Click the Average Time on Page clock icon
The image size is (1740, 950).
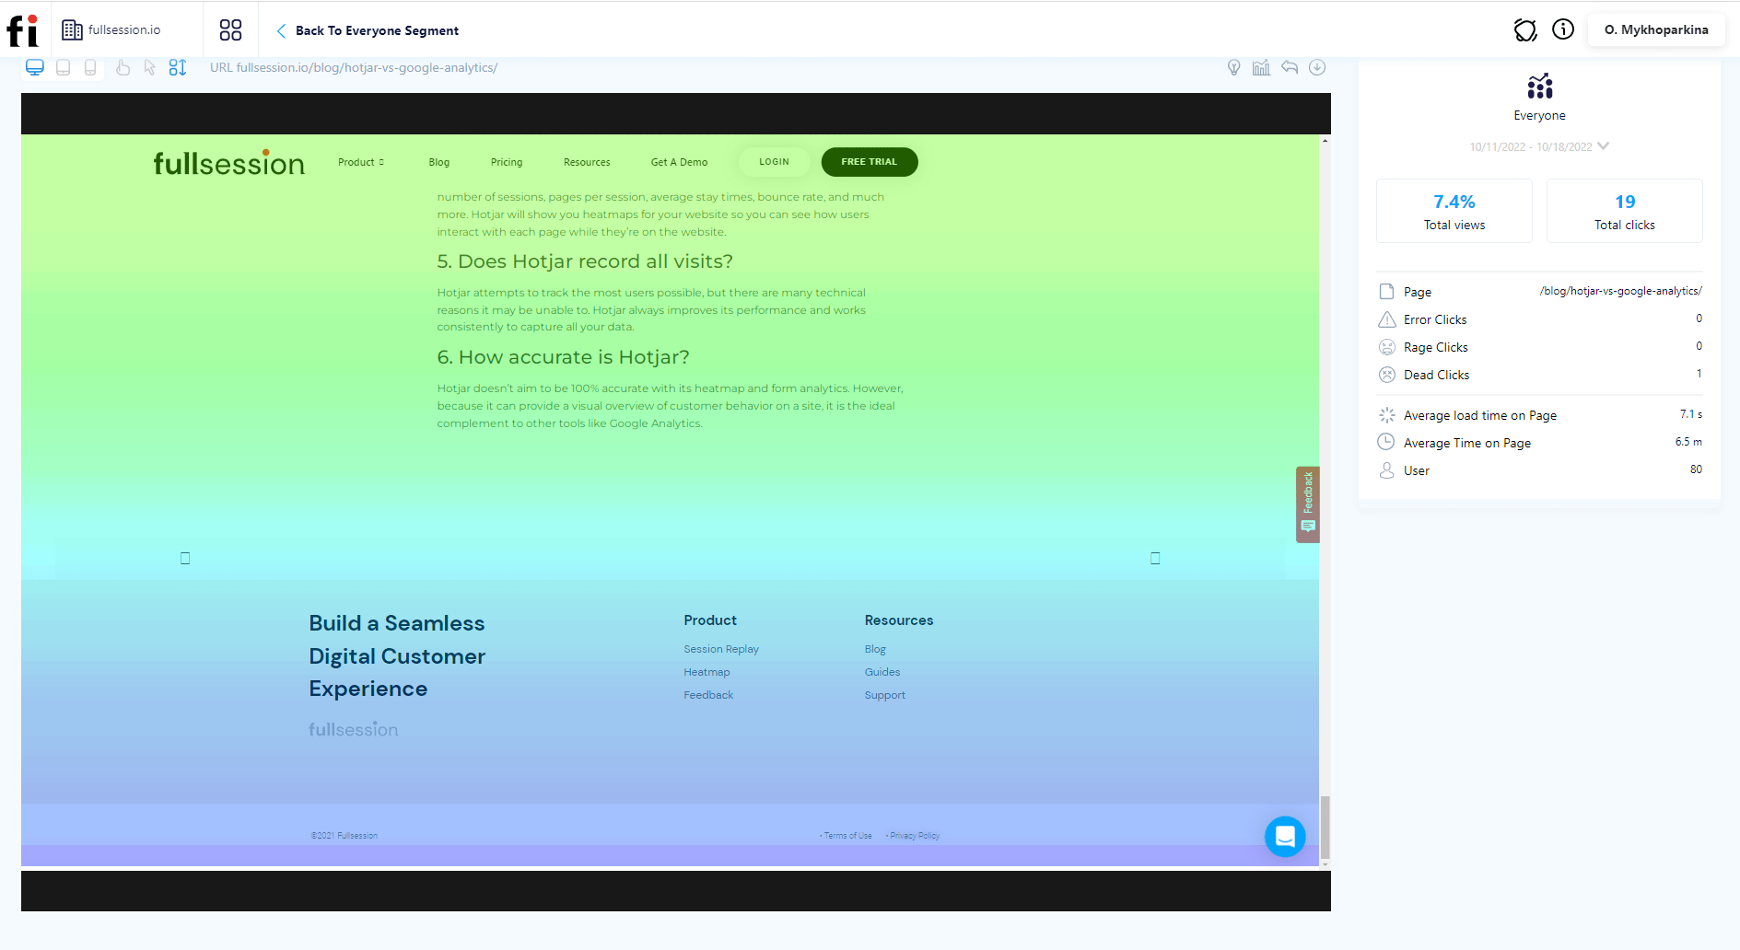click(x=1386, y=442)
